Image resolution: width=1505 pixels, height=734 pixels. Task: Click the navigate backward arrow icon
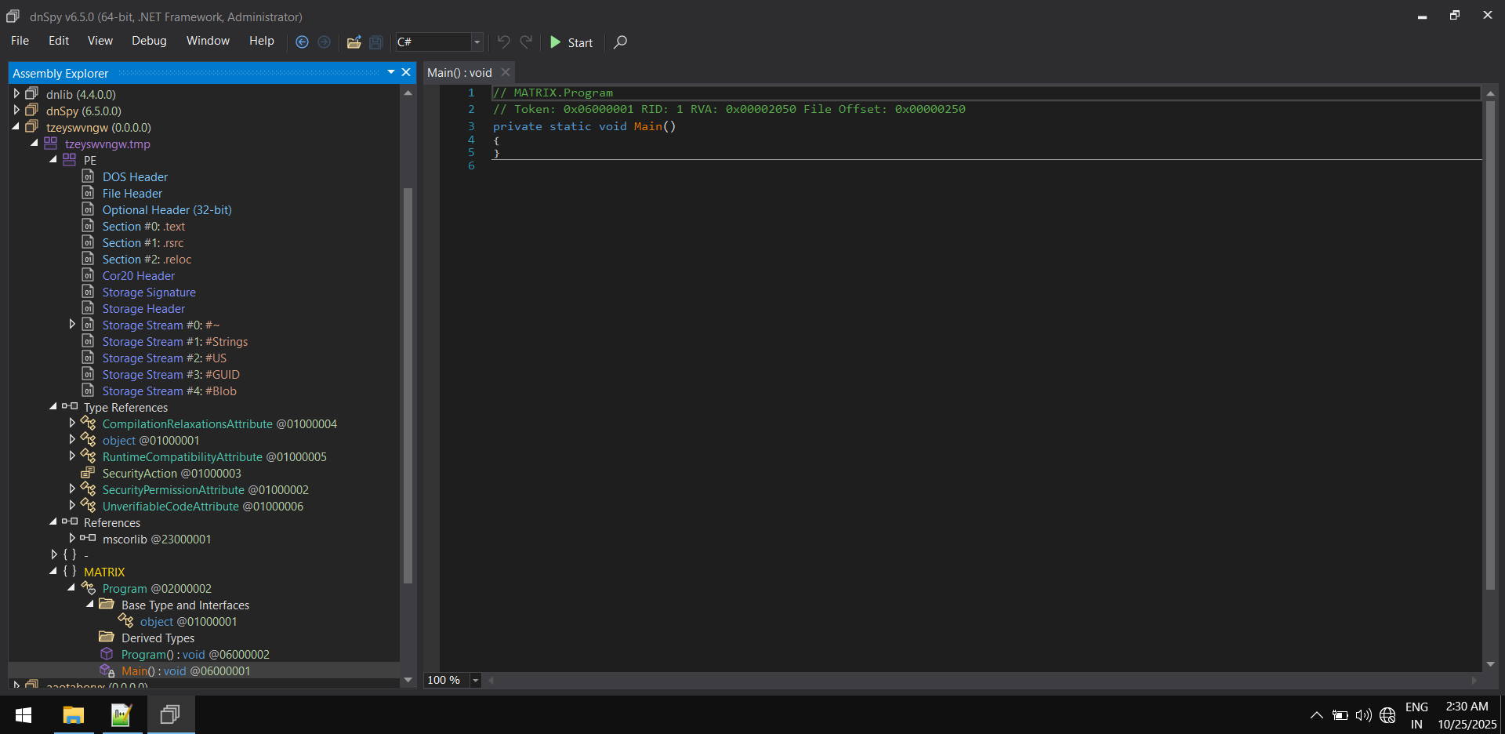[302, 42]
